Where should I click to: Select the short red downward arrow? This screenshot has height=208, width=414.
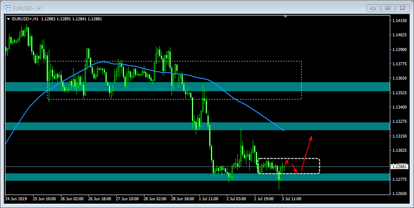(x=294, y=168)
